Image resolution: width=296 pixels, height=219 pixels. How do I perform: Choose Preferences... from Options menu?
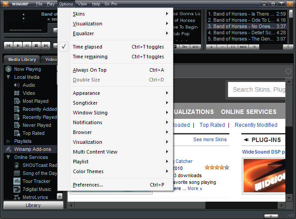115,185
